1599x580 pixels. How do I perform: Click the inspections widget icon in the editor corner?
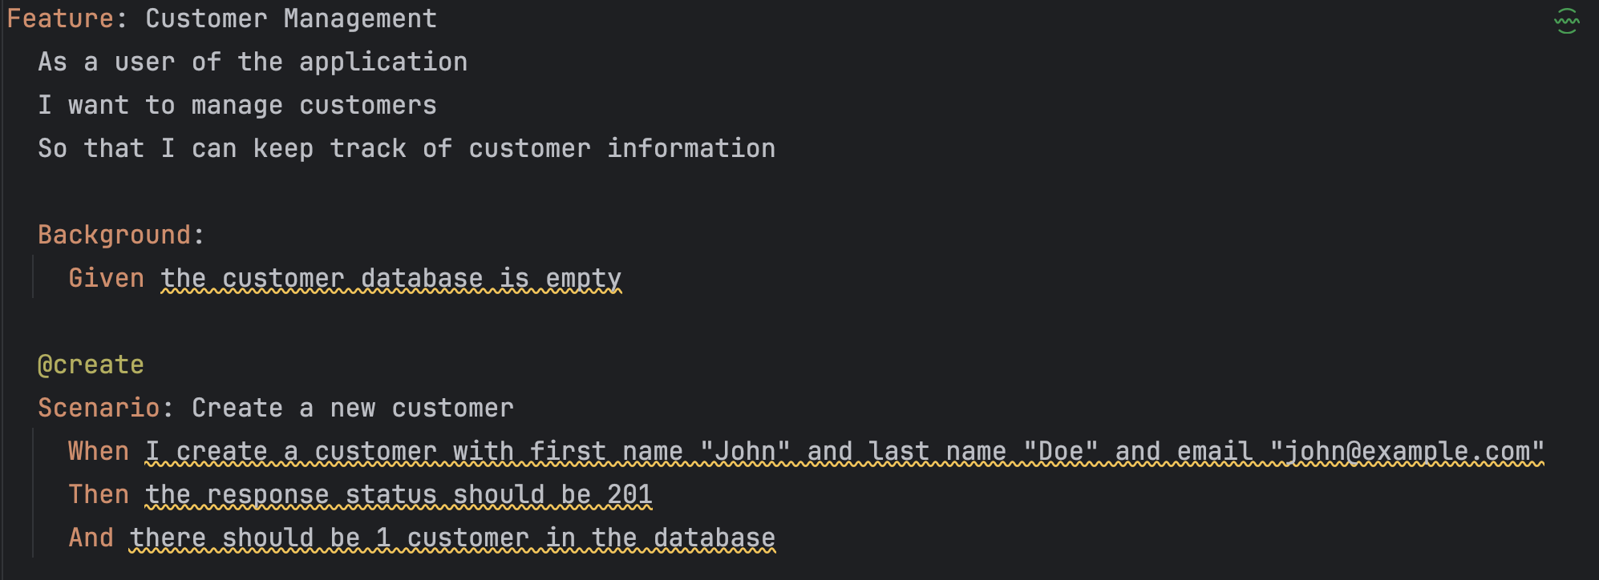click(1566, 21)
